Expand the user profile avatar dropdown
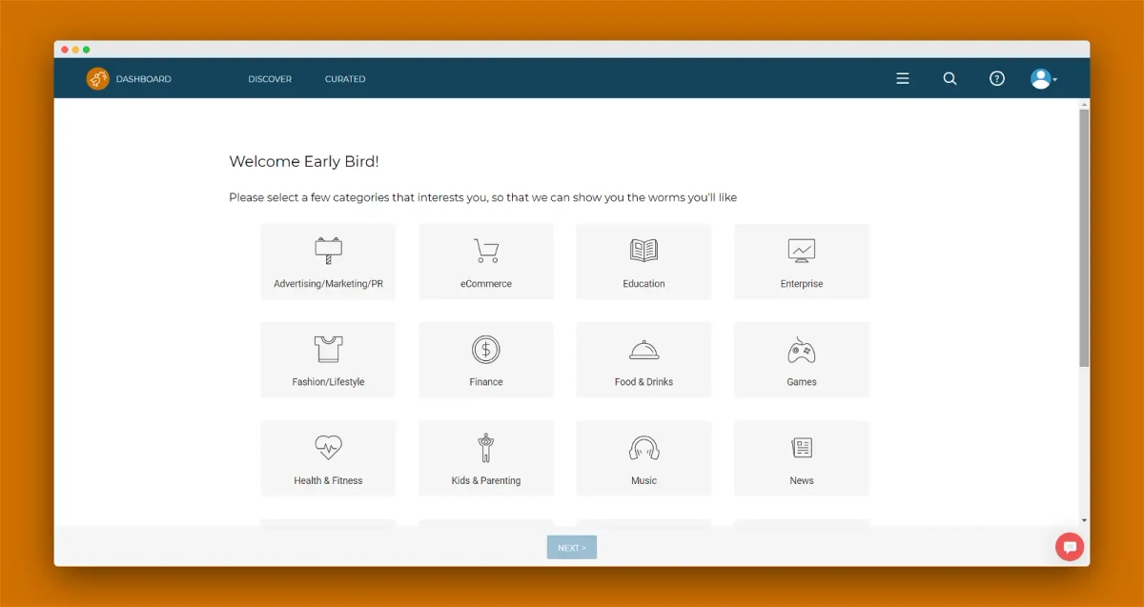This screenshot has width=1144, height=607. tap(1044, 79)
